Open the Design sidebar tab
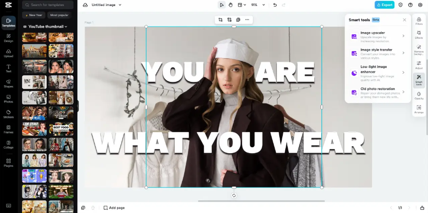 (9, 38)
